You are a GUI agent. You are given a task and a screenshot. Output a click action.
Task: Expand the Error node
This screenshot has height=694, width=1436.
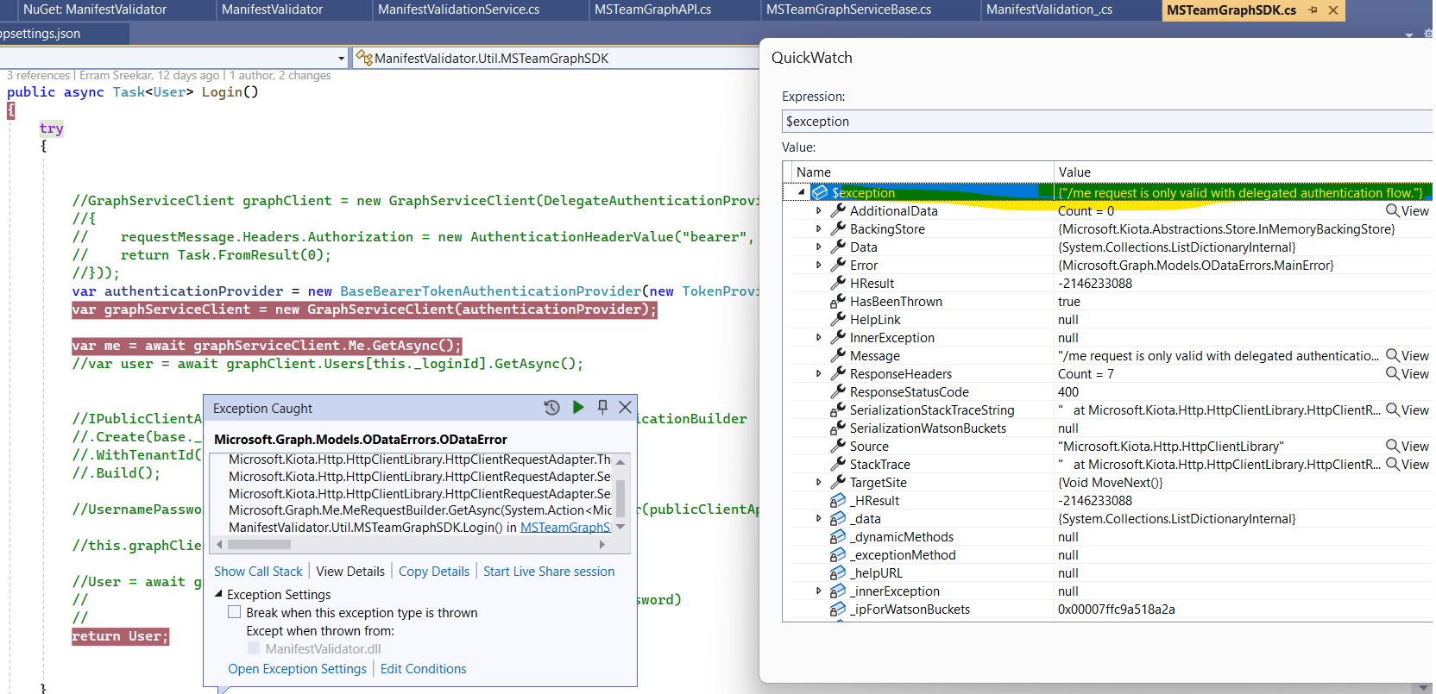pos(819,265)
